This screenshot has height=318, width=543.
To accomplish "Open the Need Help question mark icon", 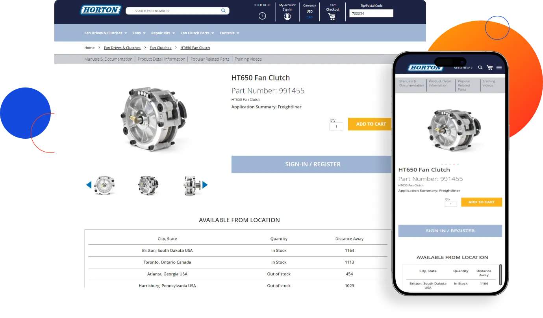I will (262, 16).
